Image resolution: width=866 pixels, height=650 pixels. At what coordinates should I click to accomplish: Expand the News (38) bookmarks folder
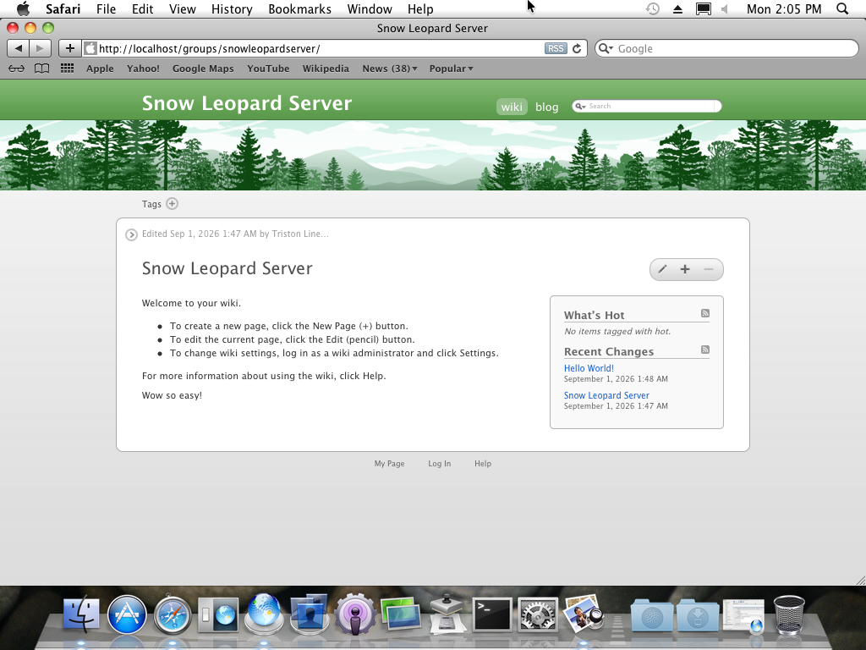(x=389, y=69)
